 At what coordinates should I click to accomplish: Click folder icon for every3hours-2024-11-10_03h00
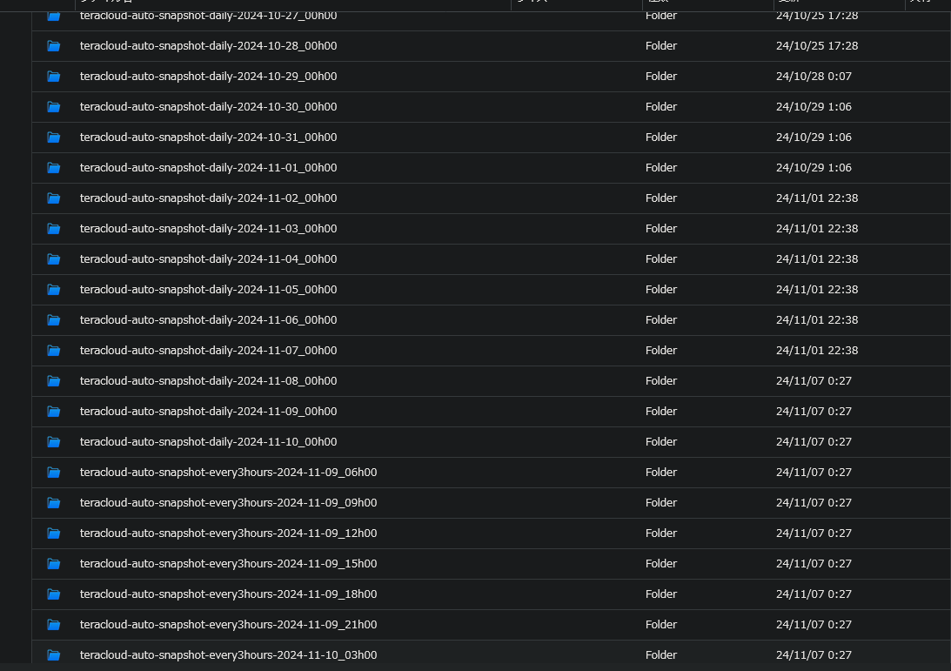53,655
